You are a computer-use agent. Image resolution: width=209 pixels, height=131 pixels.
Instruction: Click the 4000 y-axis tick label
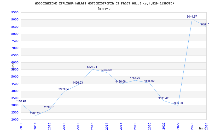[x=15, y=91]
